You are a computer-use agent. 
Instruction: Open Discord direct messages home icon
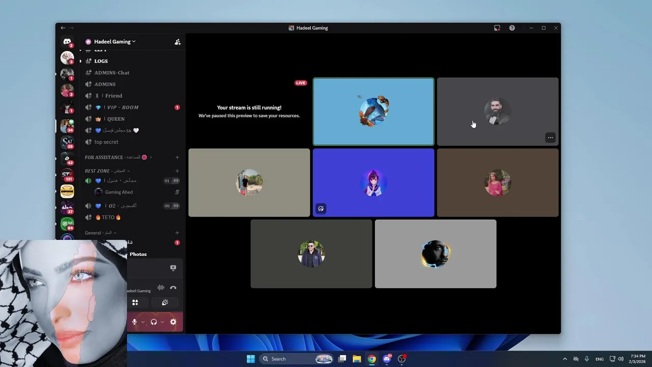click(x=67, y=42)
